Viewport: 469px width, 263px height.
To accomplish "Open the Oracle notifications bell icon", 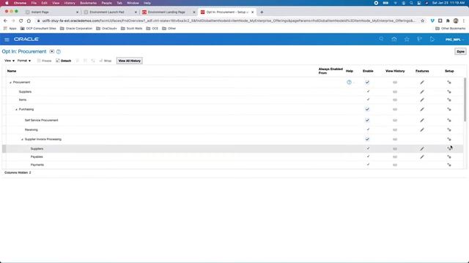I will (432, 39).
